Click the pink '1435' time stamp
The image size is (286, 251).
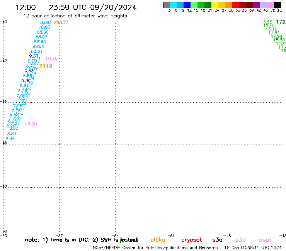31,123
